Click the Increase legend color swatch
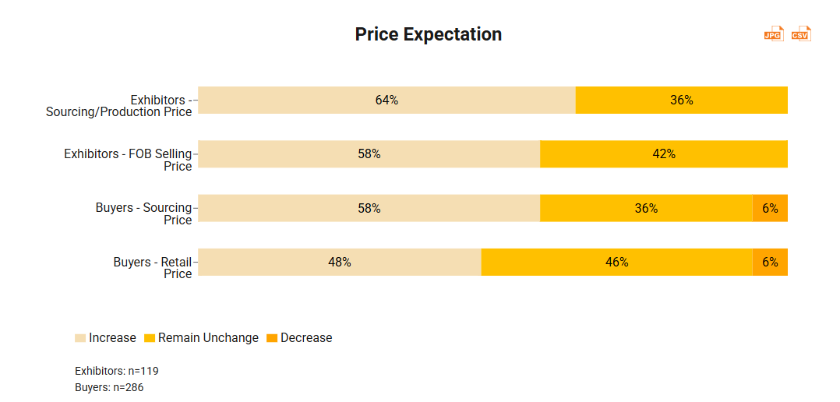This screenshot has width=840, height=402. (80, 338)
